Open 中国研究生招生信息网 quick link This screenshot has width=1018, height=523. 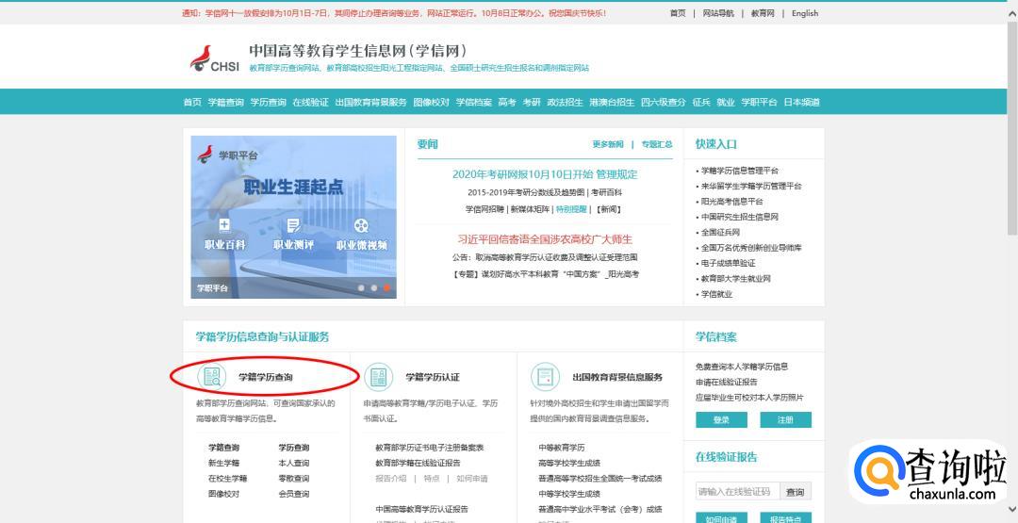pos(740,218)
